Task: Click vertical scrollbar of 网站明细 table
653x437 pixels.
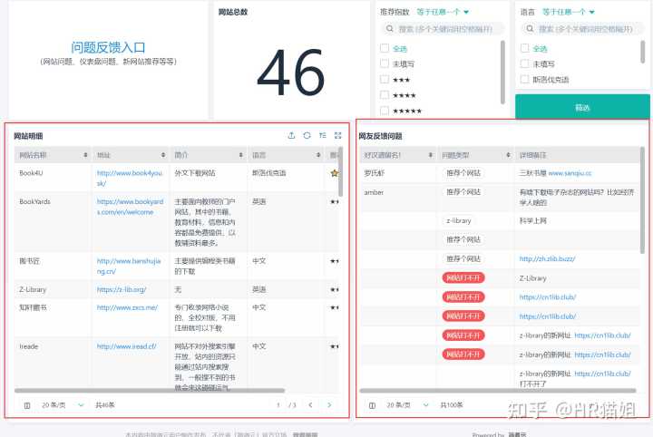Action: (341, 171)
